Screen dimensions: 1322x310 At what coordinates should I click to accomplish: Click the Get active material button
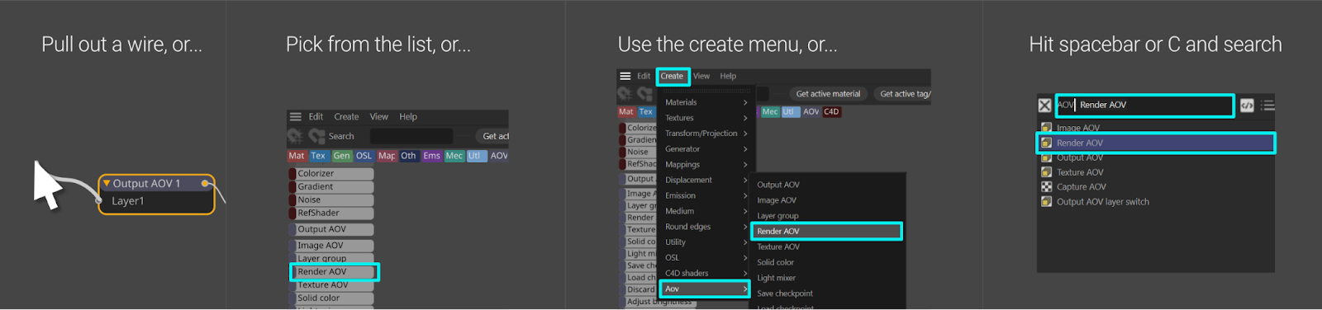tap(828, 94)
